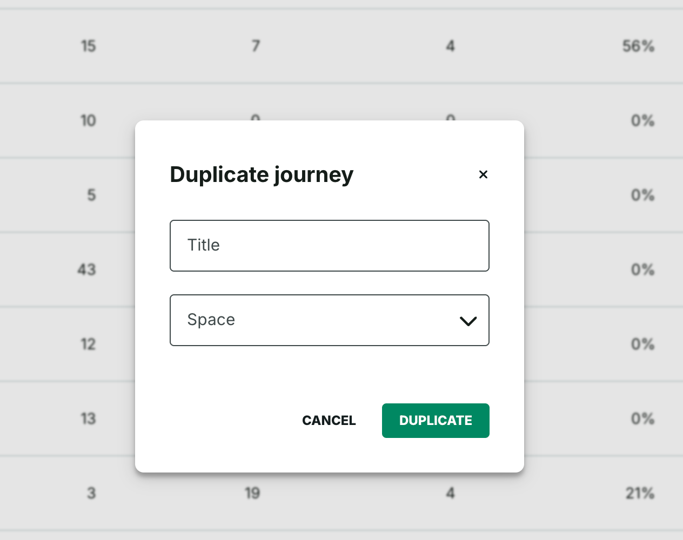Select the cell with value 12
The width and height of the screenshot is (683, 540).
pos(89,344)
